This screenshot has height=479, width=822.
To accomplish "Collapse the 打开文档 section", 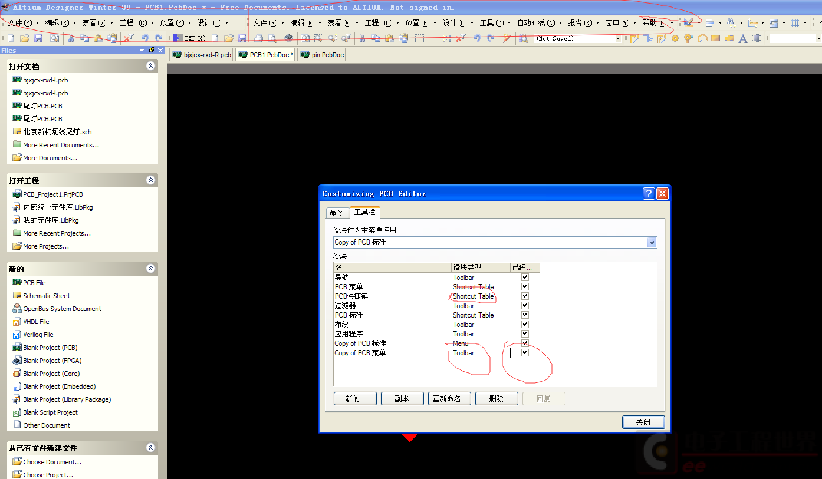I will tap(150, 66).
